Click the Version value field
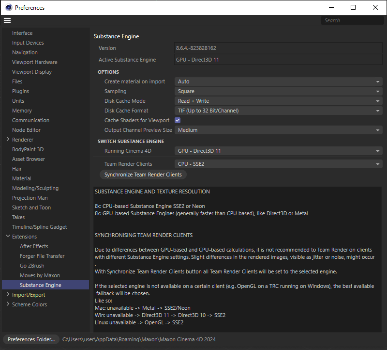 278,48
